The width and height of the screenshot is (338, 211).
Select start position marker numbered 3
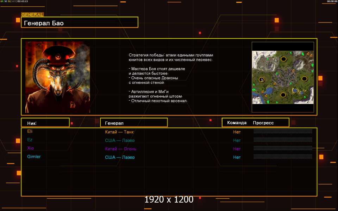[262, 80]
